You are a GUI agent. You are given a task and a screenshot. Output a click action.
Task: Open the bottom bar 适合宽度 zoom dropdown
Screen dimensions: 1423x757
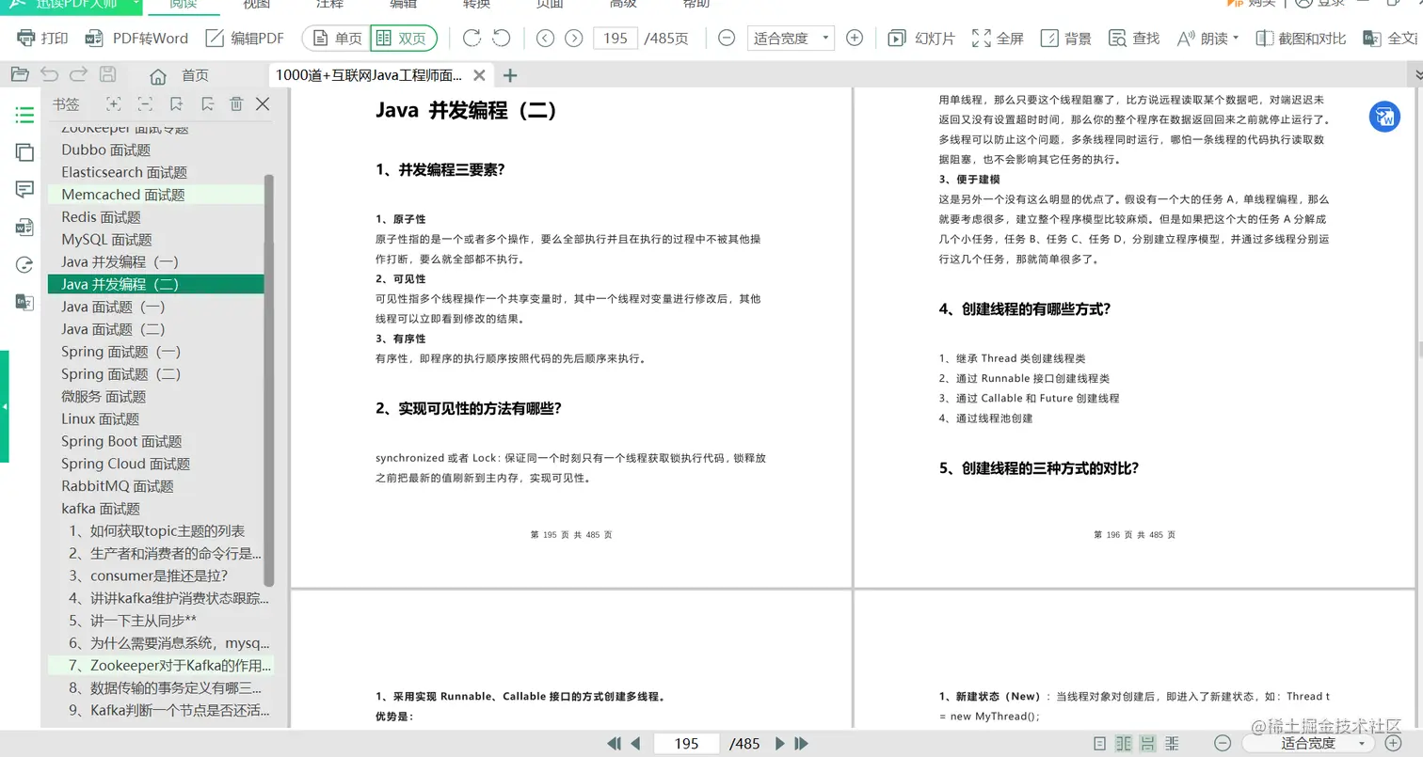point(1308,743)
